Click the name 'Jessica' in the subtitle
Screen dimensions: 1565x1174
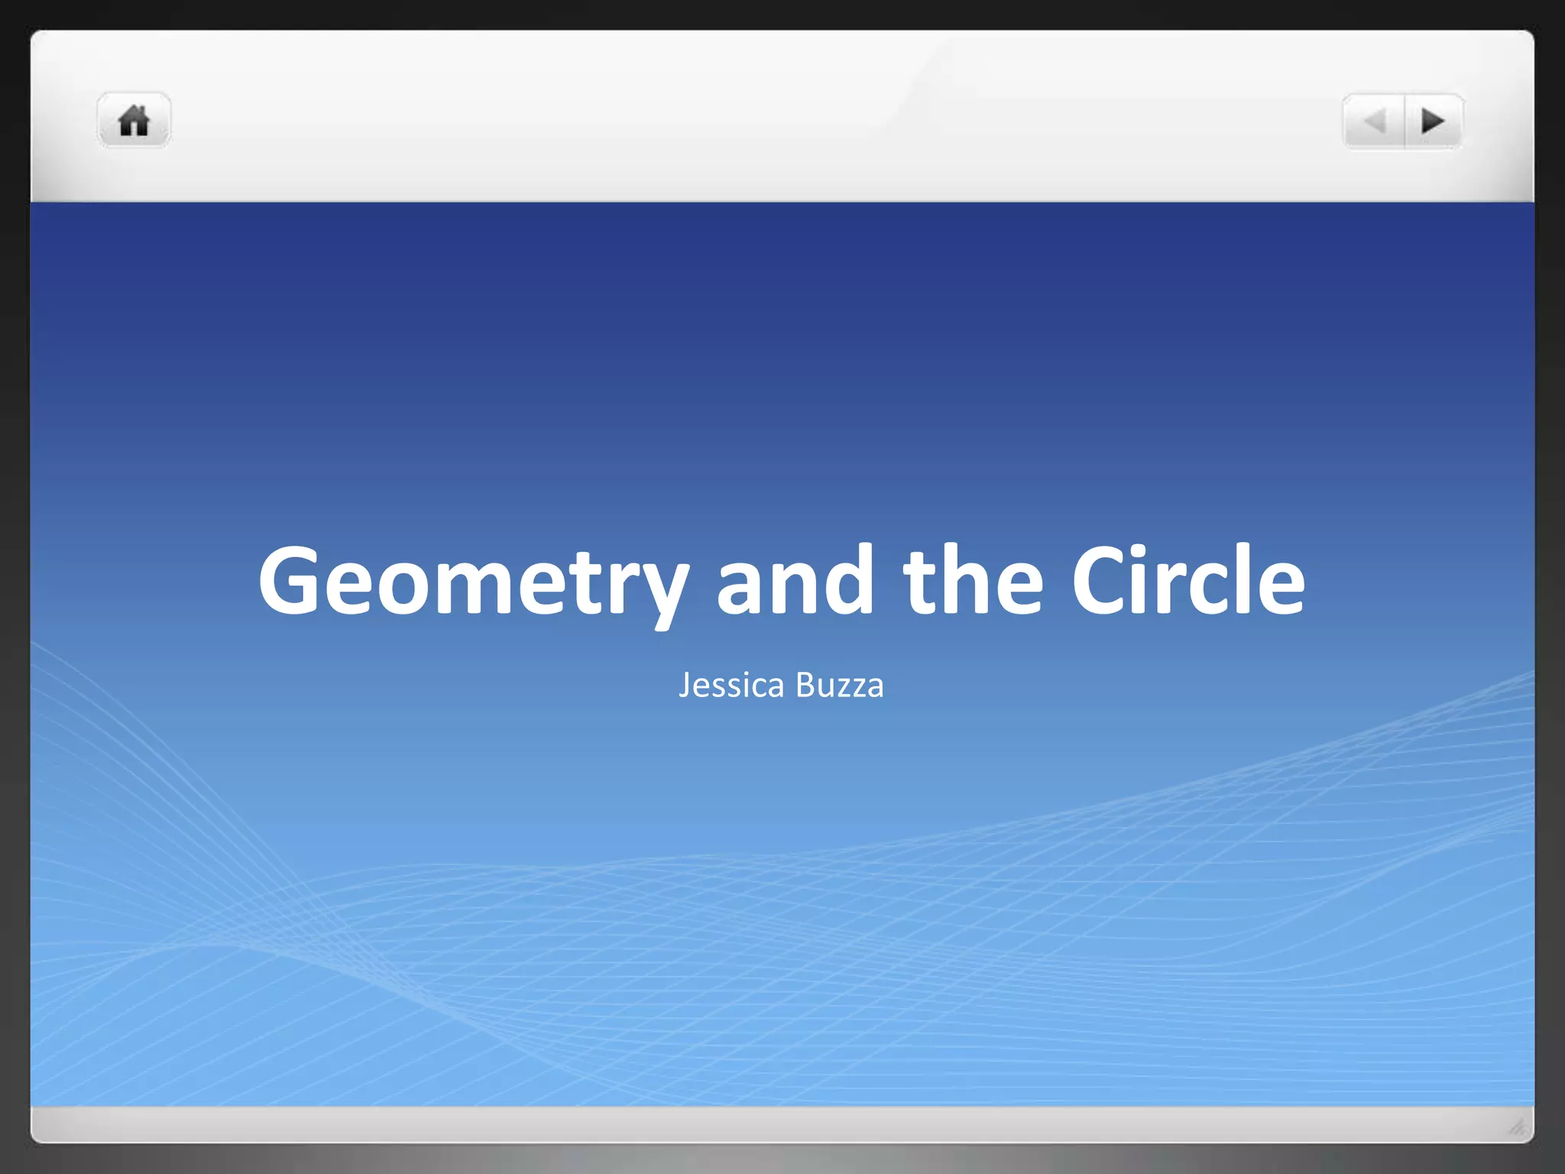[x=731, y=685]
